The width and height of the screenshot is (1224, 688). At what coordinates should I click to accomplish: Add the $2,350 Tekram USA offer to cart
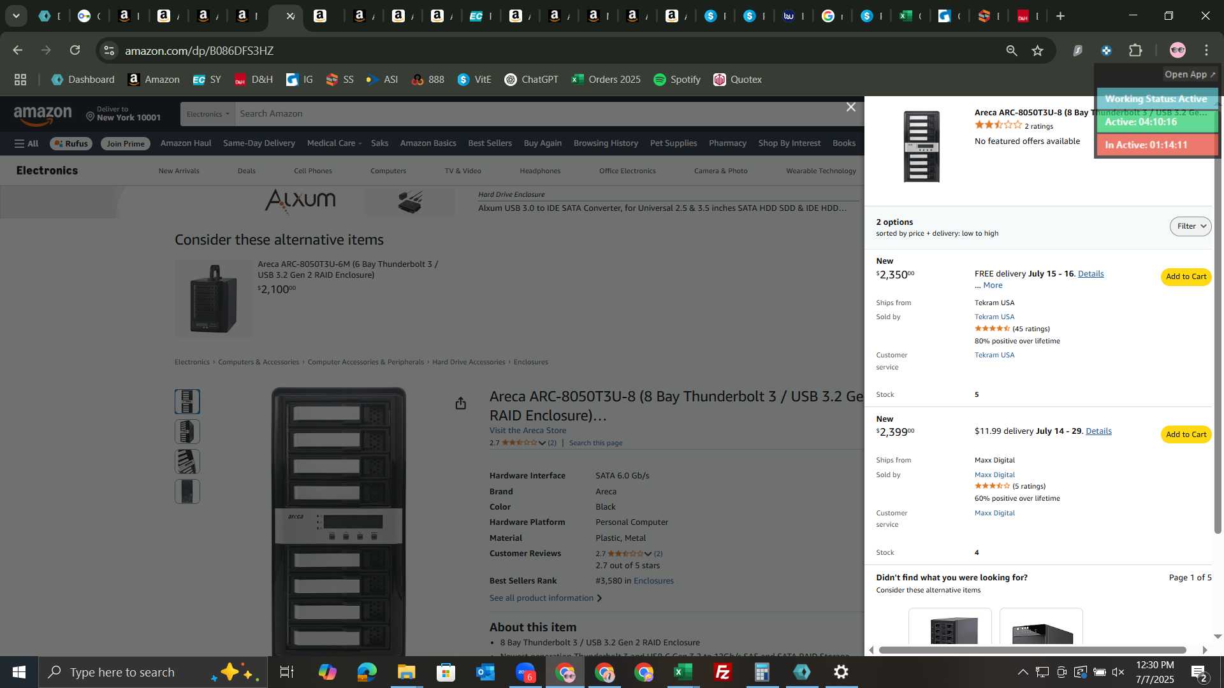pos(1186,276)
